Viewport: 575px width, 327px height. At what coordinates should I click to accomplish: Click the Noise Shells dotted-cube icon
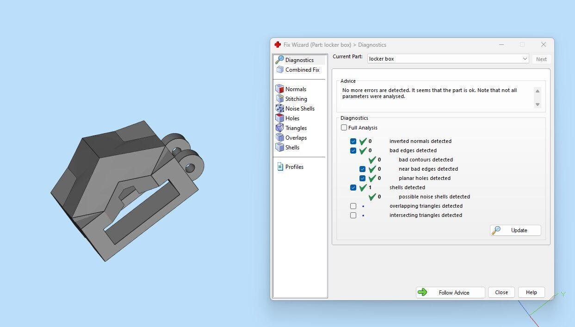pyautogui.click(x=279, y=108)
